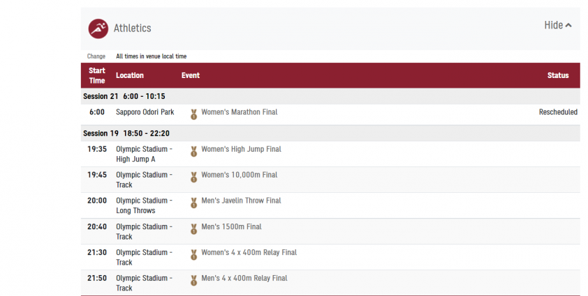
Task: Click the Men's 1500m Final medal icon
Action: tap(193, 228)
